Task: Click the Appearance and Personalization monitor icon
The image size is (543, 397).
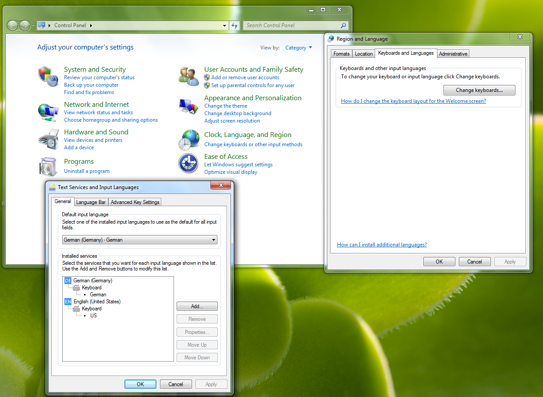Action: pyautogui.click(x=189, y=107)
